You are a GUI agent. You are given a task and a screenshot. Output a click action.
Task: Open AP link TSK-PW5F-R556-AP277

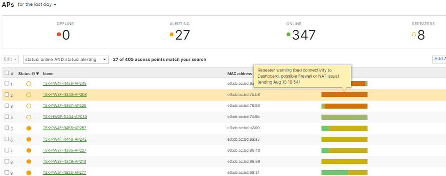coord(64,172)
